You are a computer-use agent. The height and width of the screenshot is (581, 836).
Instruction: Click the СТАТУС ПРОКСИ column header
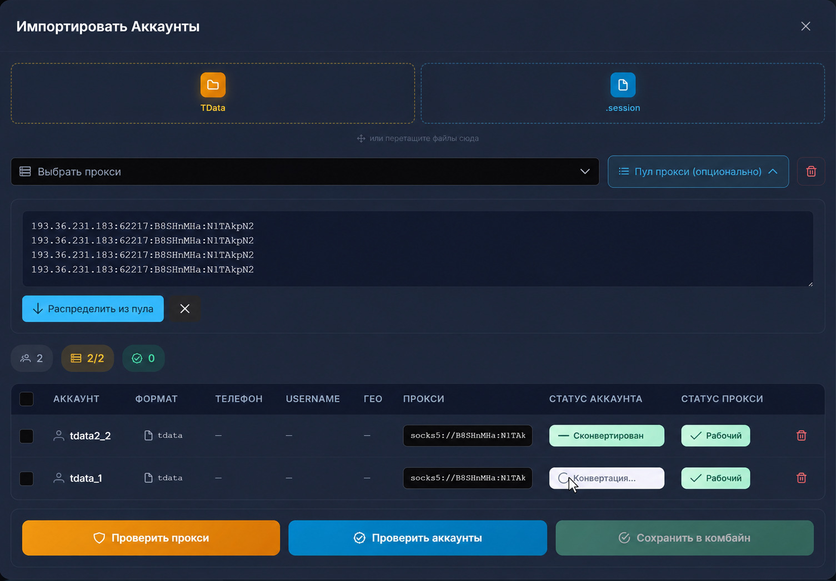[722, 399]
